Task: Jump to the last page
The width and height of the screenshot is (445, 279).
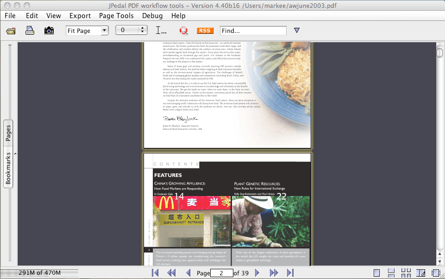Action: coord(290,273)
